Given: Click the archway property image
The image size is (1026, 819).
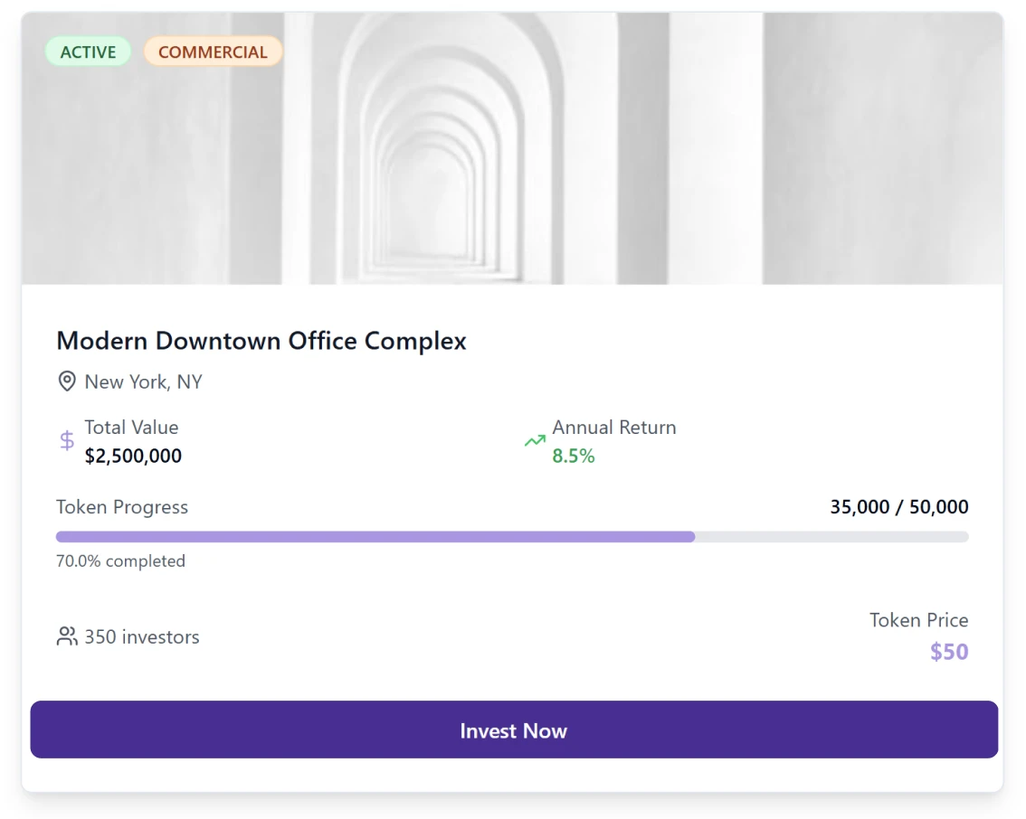Looking at the screenshot, I should (x=513, y=145).
